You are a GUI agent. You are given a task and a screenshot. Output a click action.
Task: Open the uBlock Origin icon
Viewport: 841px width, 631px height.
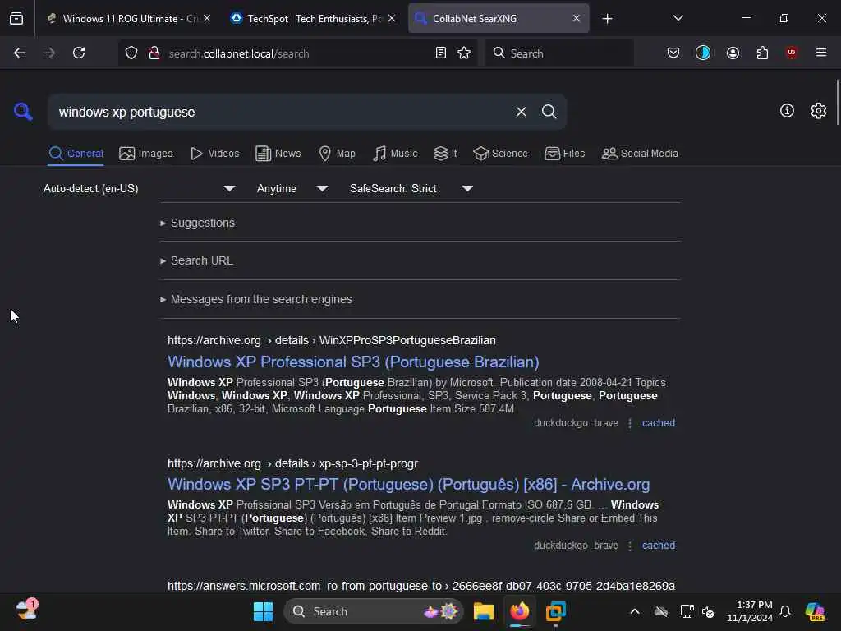coord(792,53)
